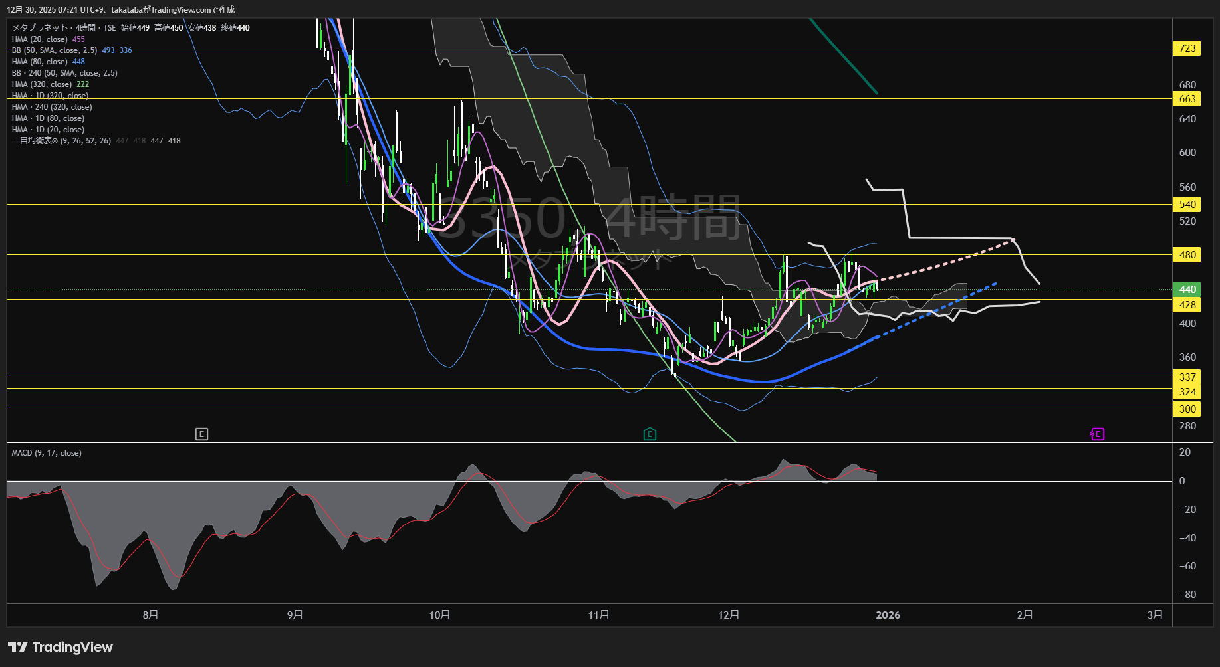The image size is (1220, 667).
Task: Click the 10月 label on the time axis
Action: point(439,615)
